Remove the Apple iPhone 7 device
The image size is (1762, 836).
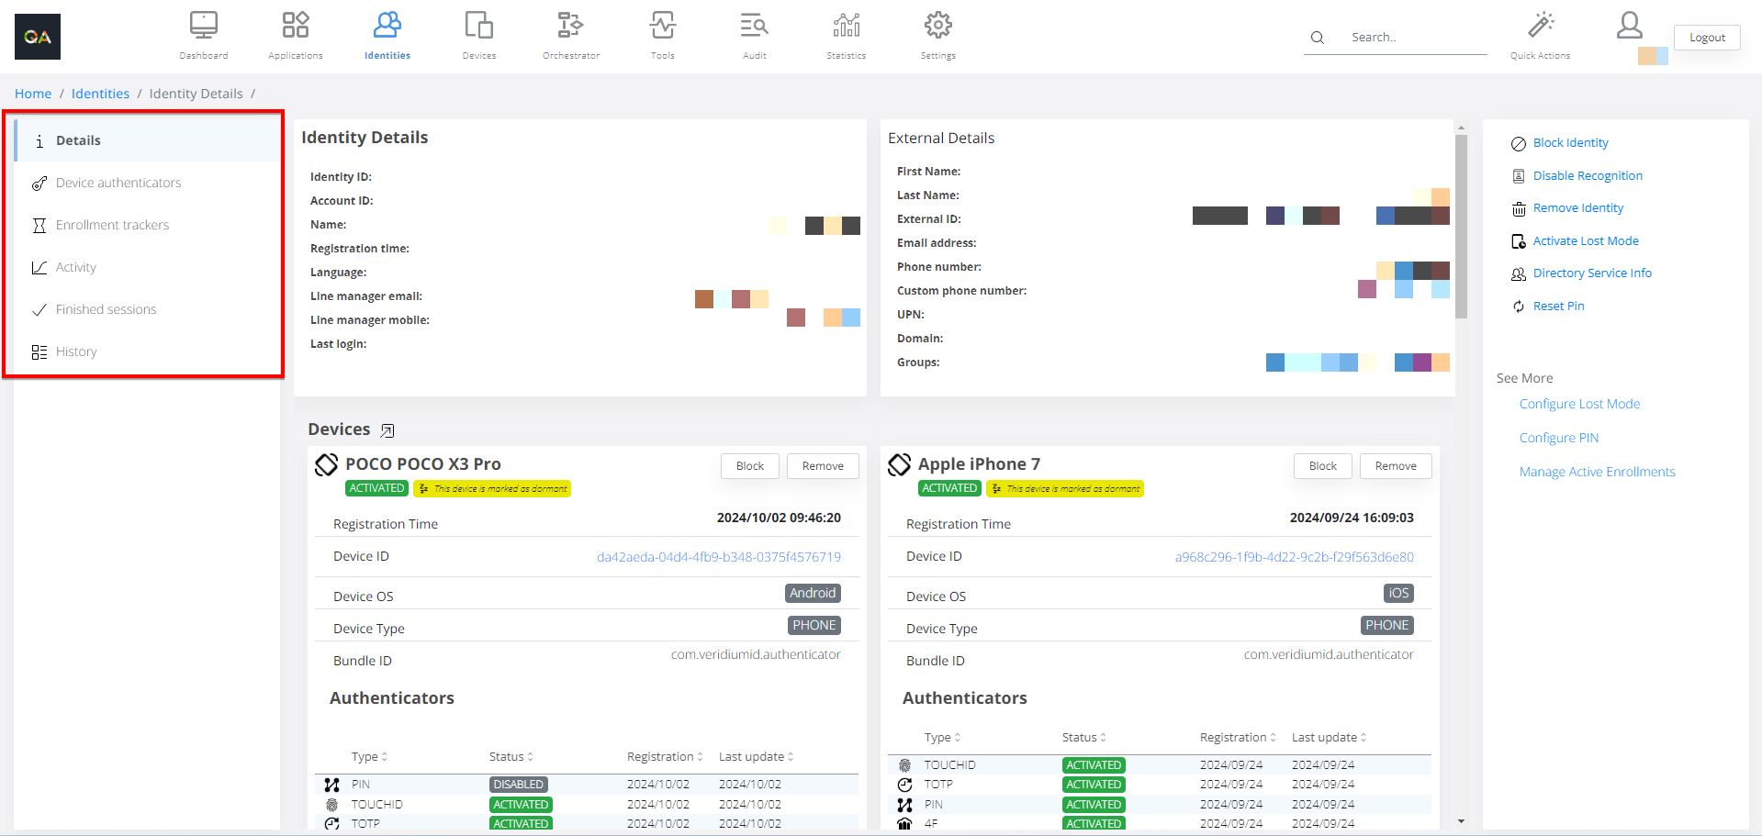coord(1395,466)
